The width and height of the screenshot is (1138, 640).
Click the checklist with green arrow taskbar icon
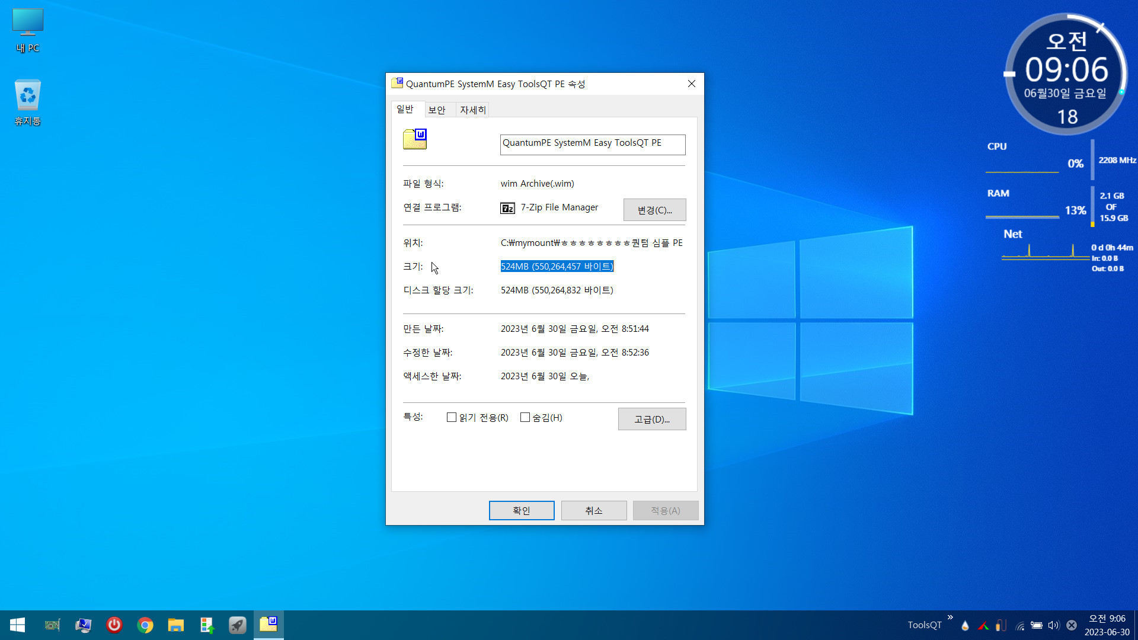click(x=207, y=625)
